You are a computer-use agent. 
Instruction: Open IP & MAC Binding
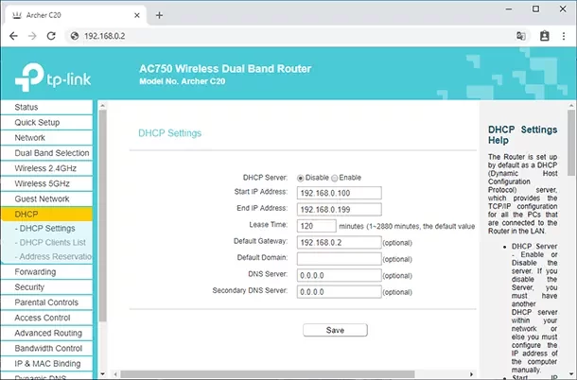[x=46, y=364]
